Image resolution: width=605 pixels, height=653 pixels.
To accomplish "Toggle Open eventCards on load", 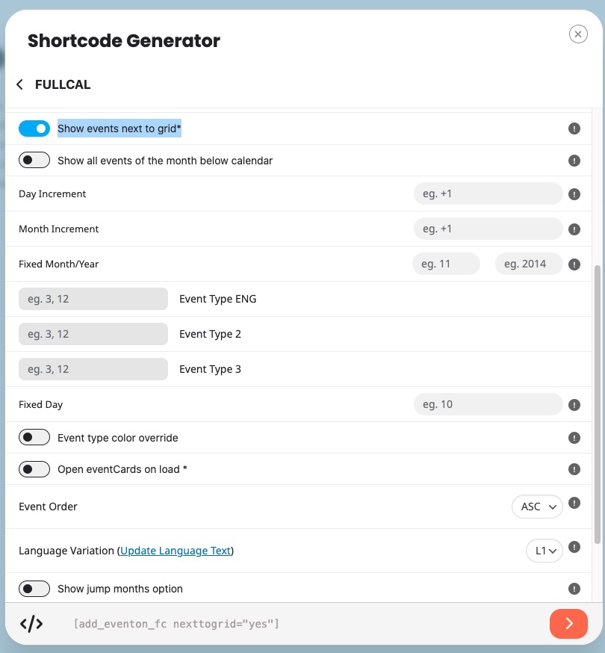I will coord(34,469).
